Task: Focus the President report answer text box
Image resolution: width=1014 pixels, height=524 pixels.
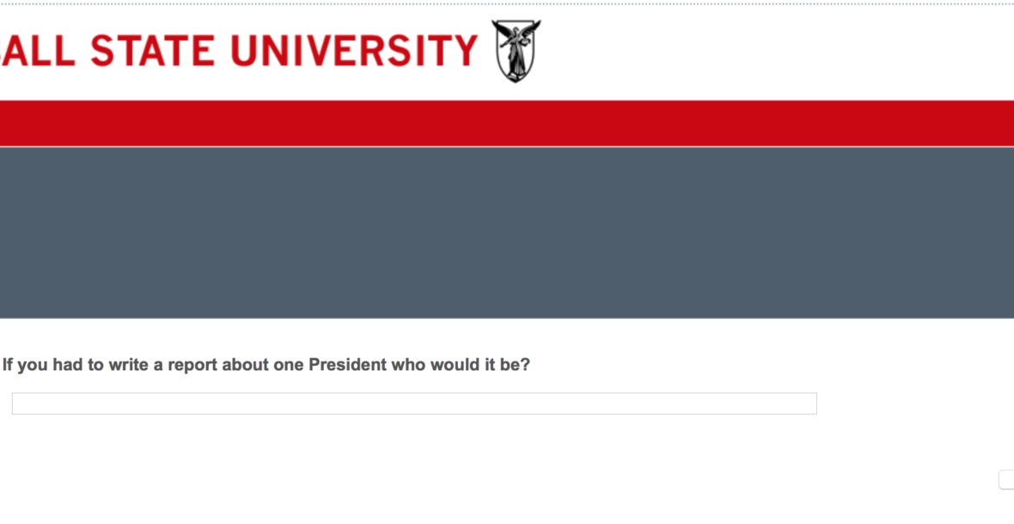Action: (413, 404)
